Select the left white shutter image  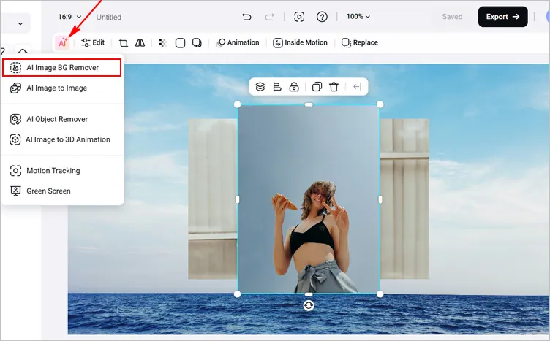(x=213, y=199)
